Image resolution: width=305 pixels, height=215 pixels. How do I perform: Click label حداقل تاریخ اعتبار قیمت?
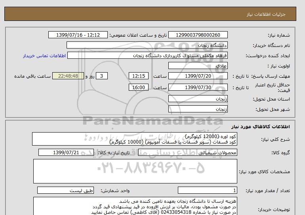[273, 88]
